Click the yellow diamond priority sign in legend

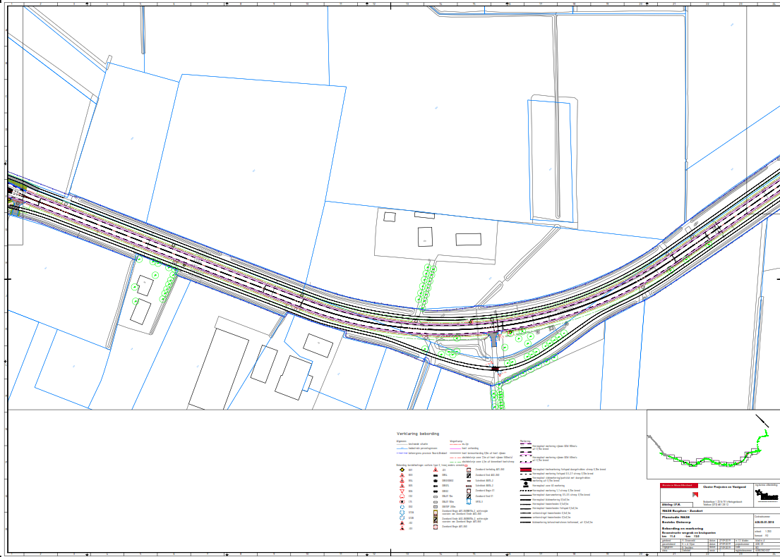(x=401, y=470)
